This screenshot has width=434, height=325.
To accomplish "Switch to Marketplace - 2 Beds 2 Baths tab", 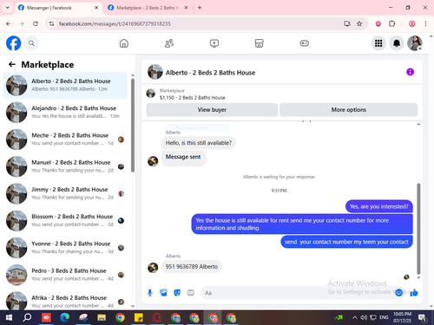I will [148, 8].
